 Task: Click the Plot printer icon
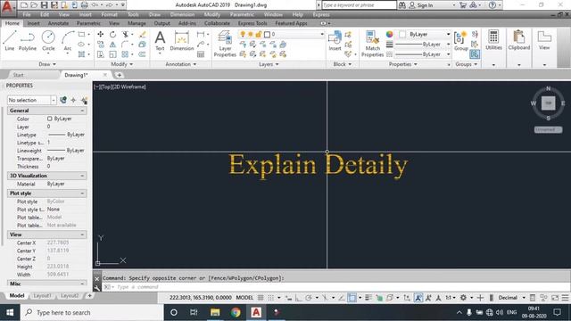(x=84, y=5)
